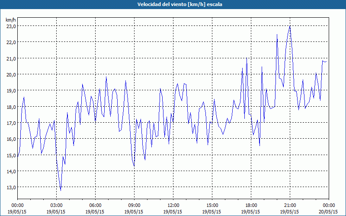
Task: Select the 12:00 time axis label
Action: click(x=173, y=206)
